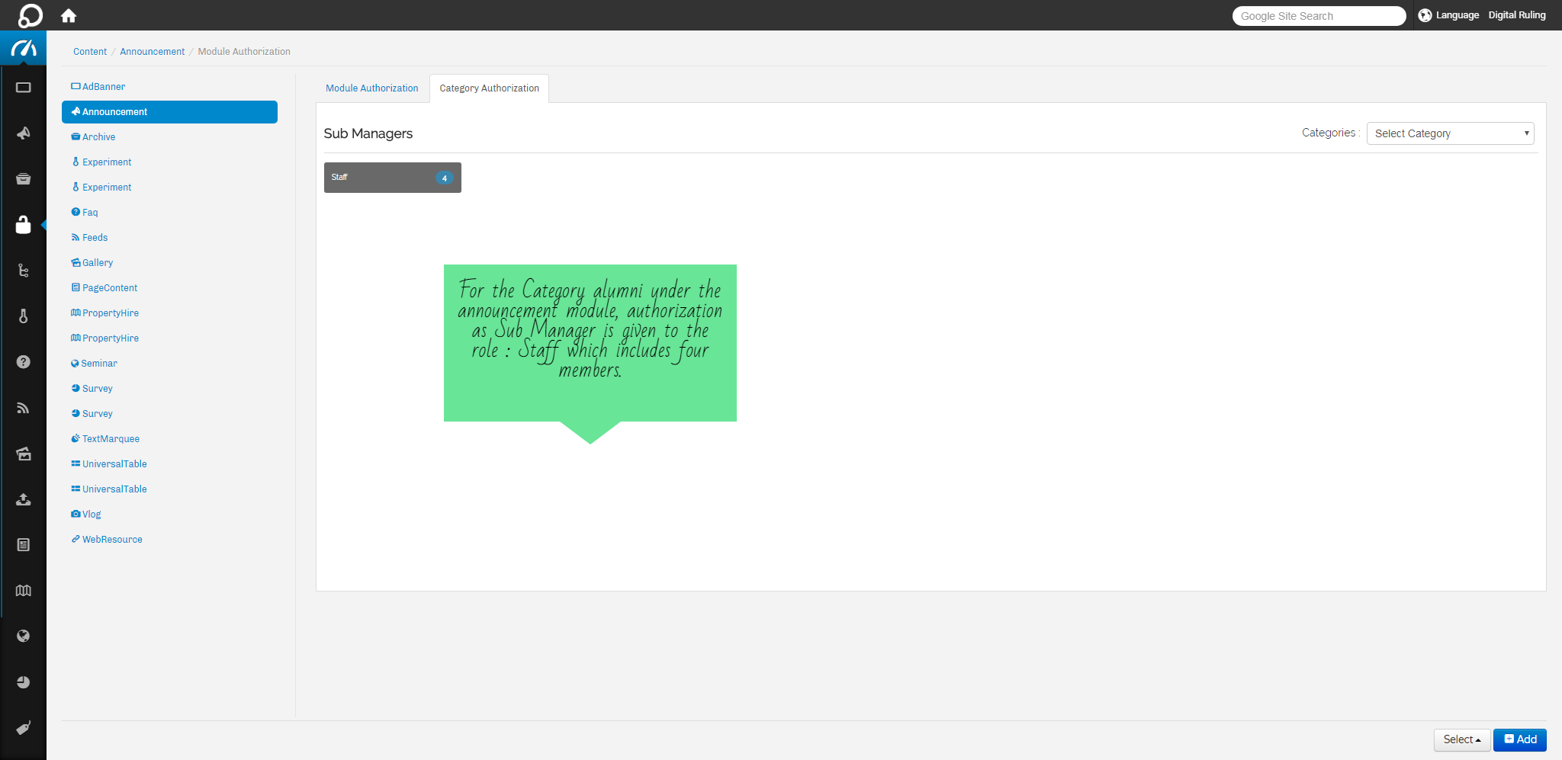
Task: Select the lock authorization sidebar icon
Action: point(24,225)
